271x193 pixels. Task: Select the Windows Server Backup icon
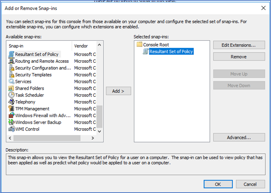pos(11,122)
